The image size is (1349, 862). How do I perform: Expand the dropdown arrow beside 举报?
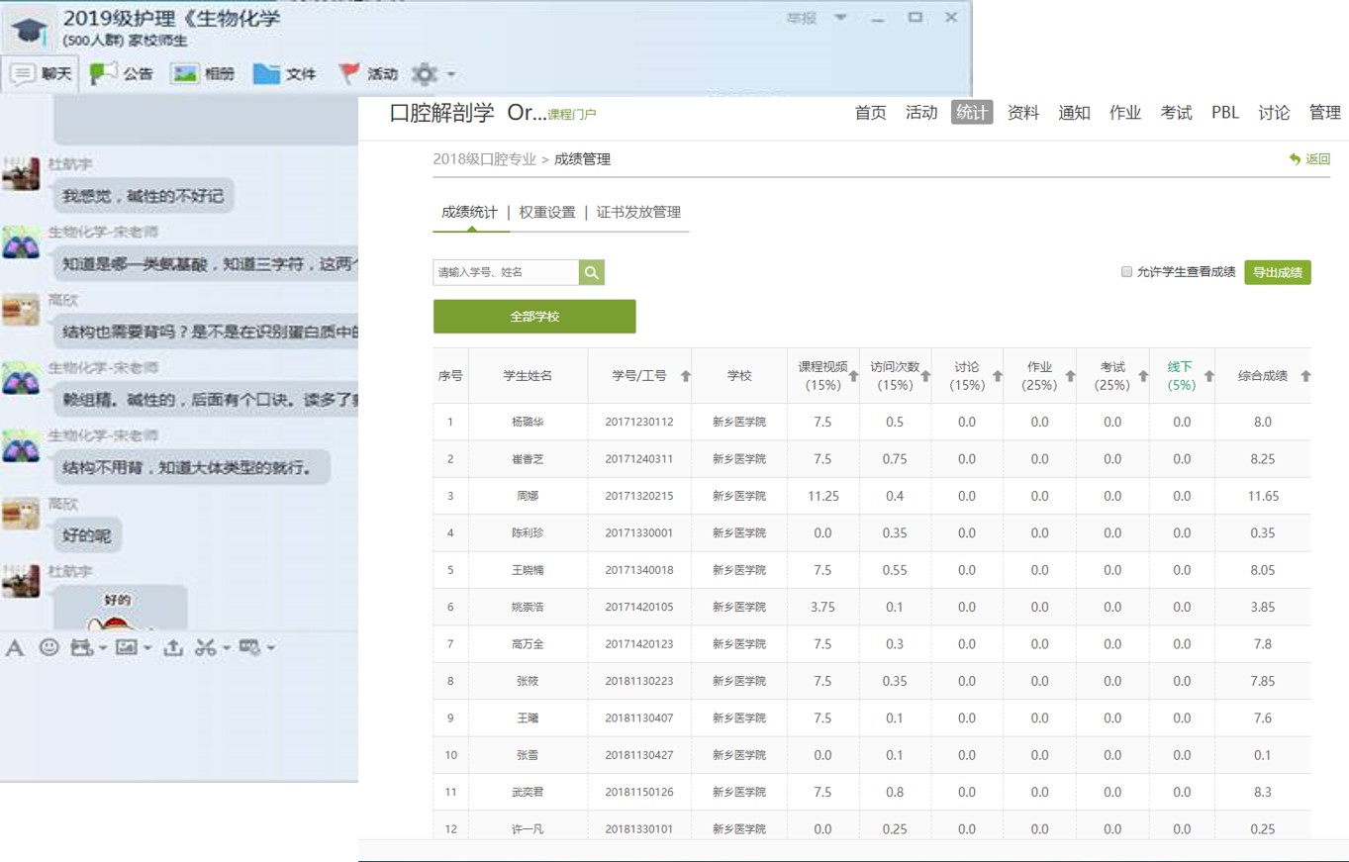[x=840, y=18]
